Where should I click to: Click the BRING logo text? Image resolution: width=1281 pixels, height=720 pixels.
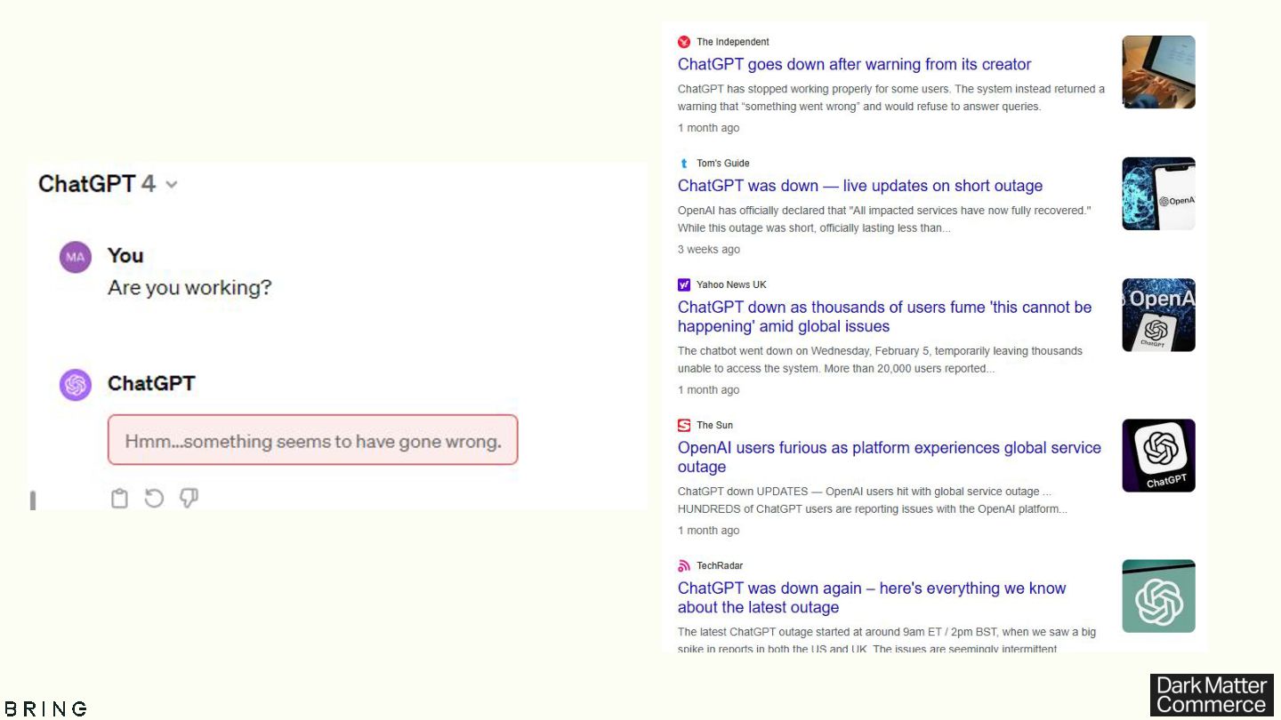(46, 708)
